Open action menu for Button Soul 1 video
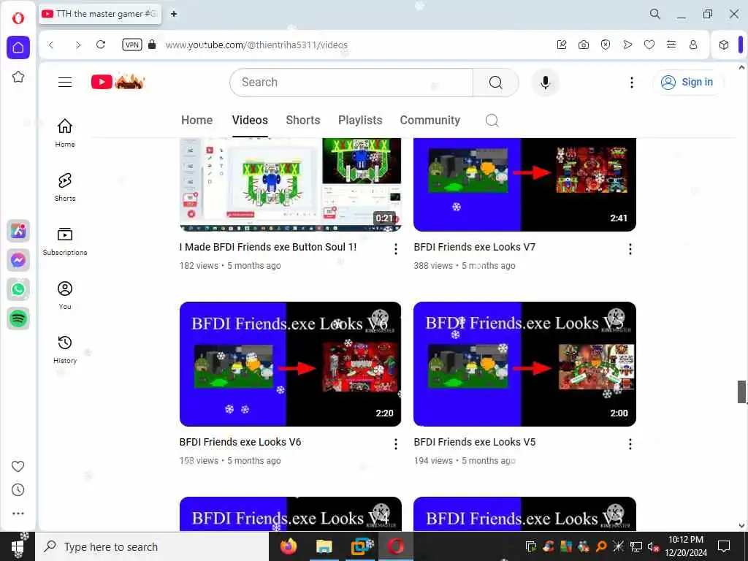The width and height of the screenshot is (748, 561). pos(395,249)
